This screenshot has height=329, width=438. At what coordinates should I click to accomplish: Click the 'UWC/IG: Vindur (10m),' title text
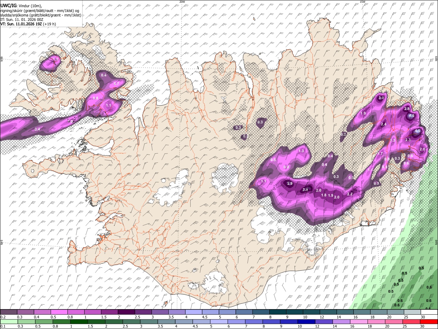(x=21, y=6)
